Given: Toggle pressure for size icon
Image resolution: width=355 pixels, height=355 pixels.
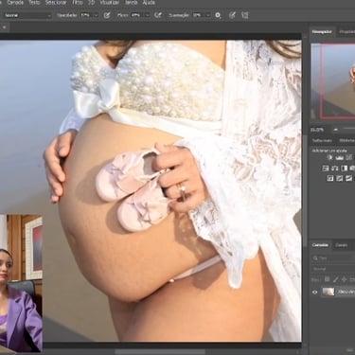Looking at the screenshot, I should [x=232, y=15].
